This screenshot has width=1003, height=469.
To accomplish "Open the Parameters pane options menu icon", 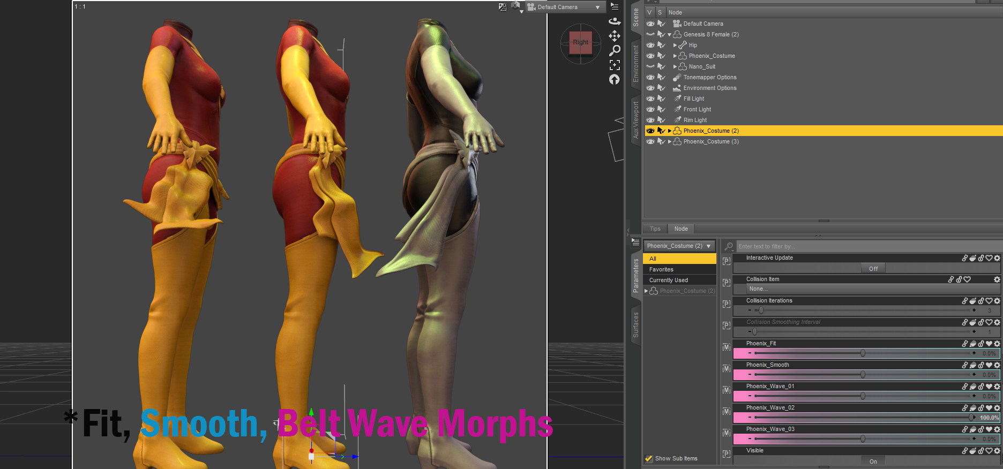I will 635,242.
